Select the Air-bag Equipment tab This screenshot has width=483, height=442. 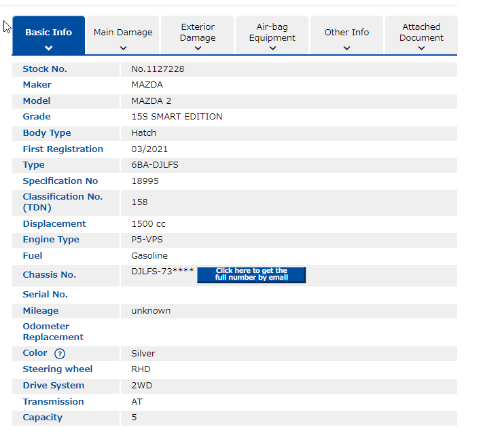[x=272, y=32]
